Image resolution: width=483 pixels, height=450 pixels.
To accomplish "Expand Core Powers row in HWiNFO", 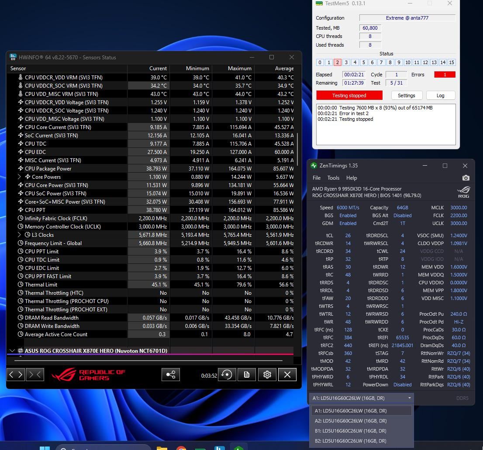I will point(19,177).
